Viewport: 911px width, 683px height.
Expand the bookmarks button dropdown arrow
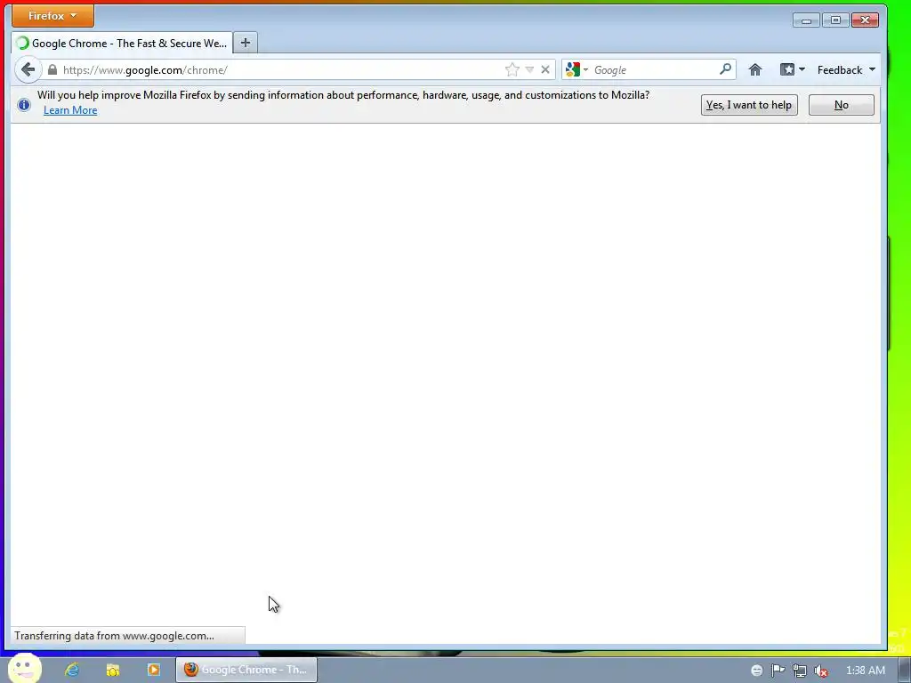coord(802,69)
